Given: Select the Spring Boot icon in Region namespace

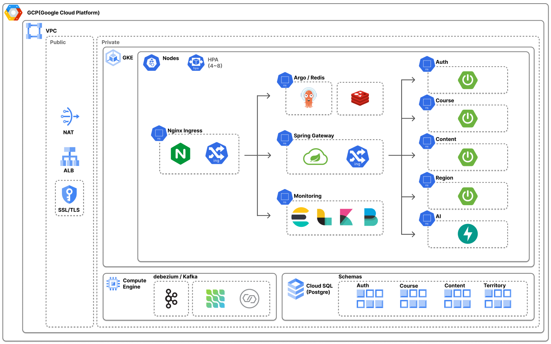Looking at the screenshot, I should (x=468, y=196).
